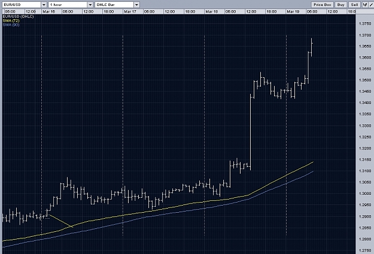Select the EUR/USD (OHLC) legend entry
This screenshot has width=374, height=254.
pos(18,17)
